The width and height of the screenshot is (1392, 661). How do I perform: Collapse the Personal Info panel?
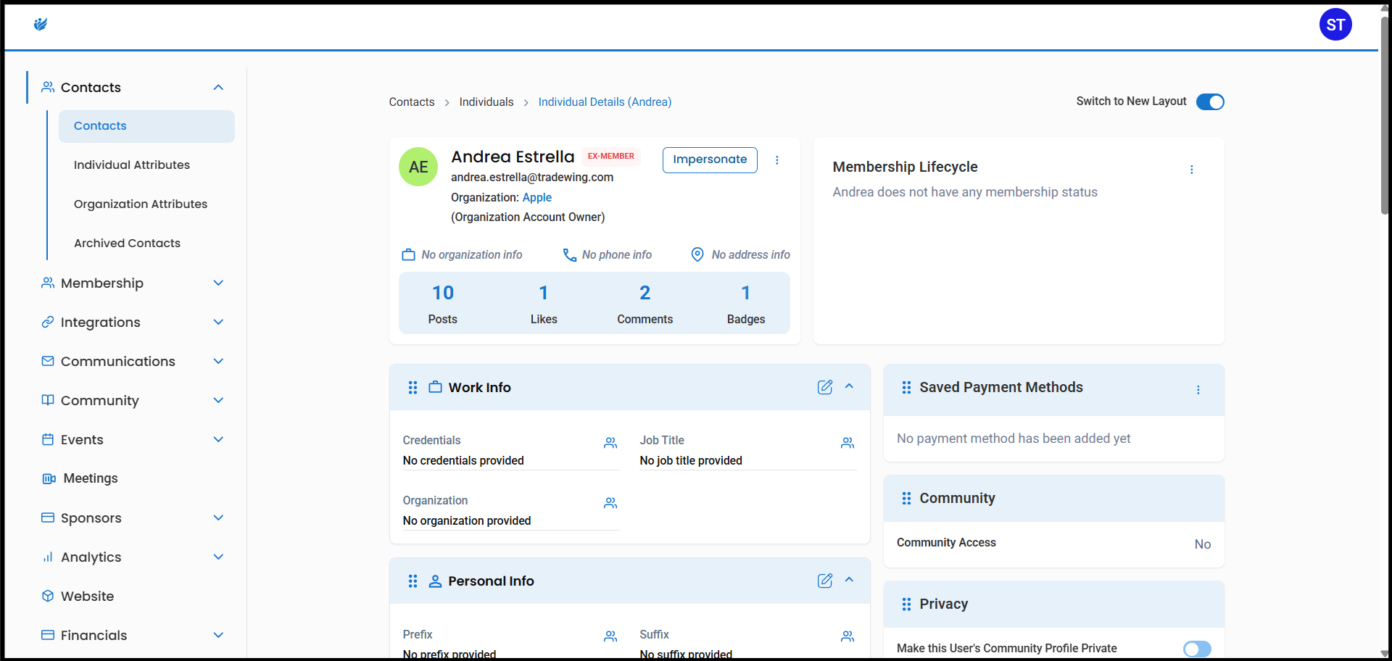coord(850,580)
